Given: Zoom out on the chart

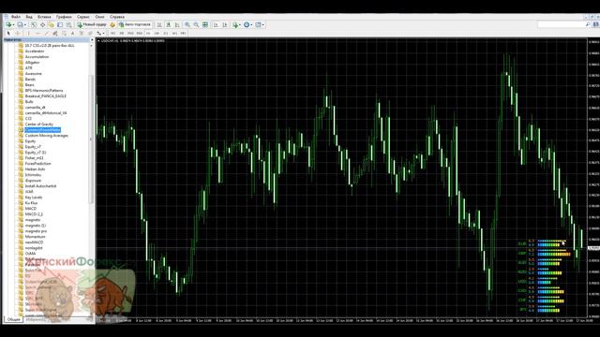Looking at the screenshot, I should click(x=196, y=25).
